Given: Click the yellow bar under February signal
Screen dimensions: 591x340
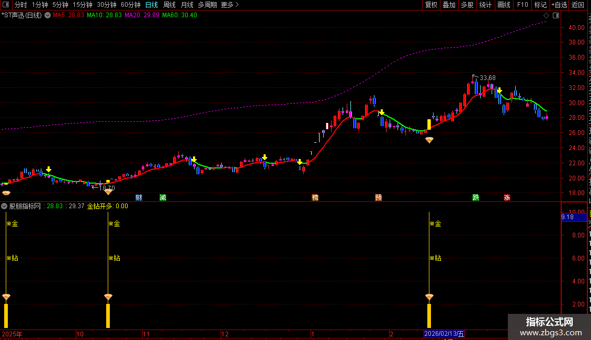Looking at the screenshot, I should pyautogui.click(x=429, y=316).
